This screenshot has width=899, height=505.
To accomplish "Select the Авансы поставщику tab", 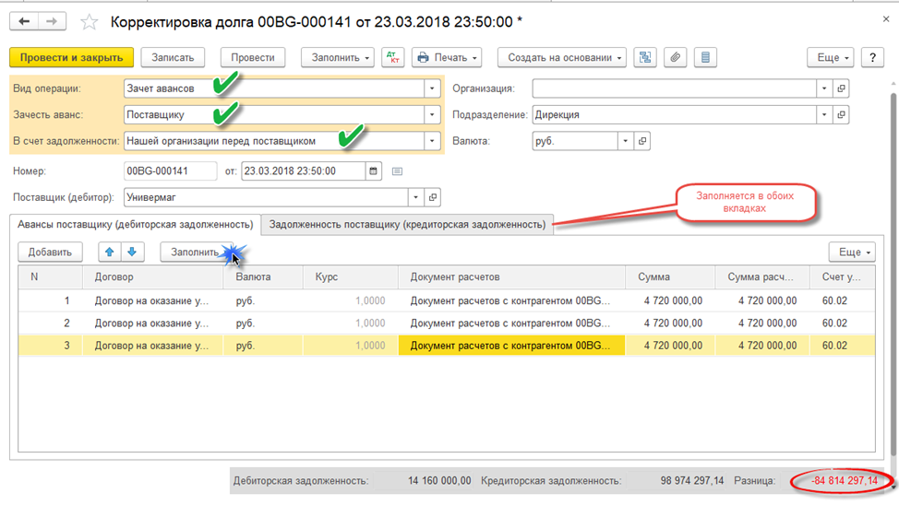I will click(x=135, y=224).
